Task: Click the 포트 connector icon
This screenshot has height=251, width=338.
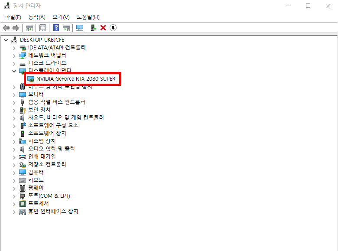Action: [22, 196]
